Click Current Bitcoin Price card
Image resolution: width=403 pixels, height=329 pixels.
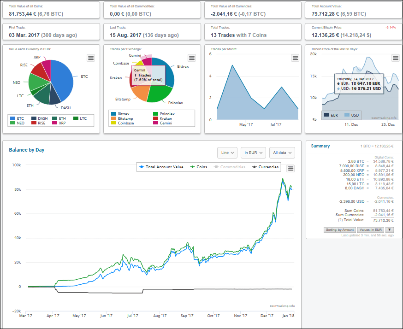coord(353,32)
